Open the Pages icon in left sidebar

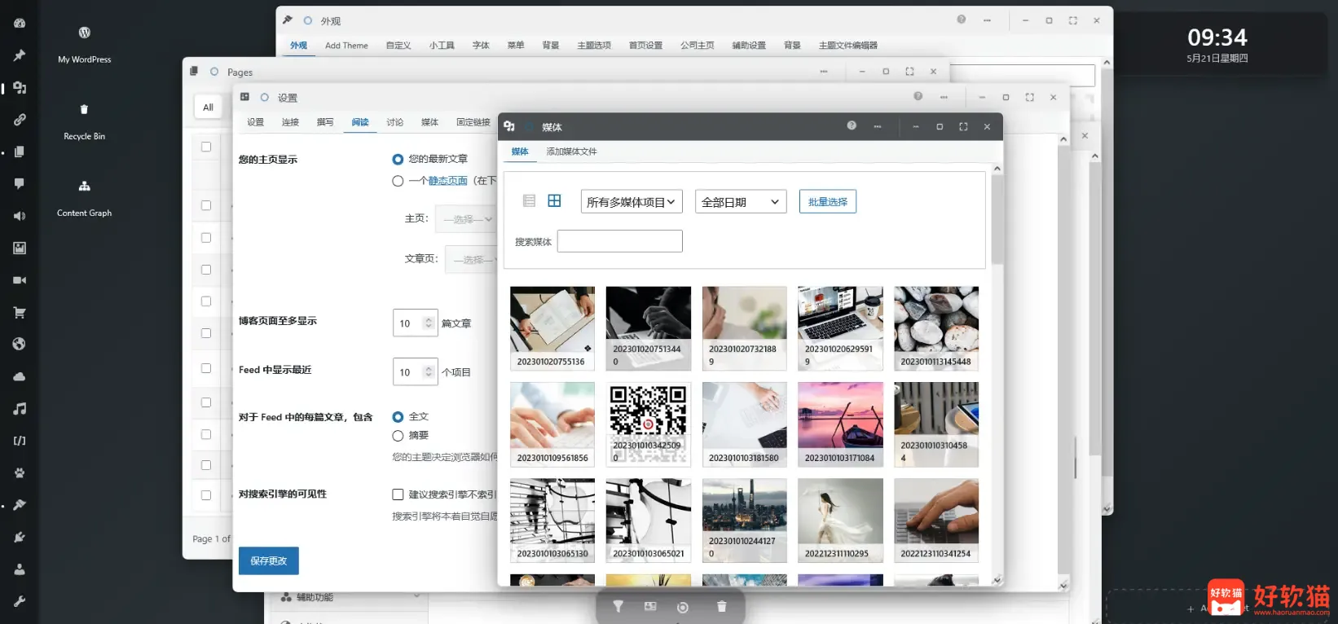20,152
